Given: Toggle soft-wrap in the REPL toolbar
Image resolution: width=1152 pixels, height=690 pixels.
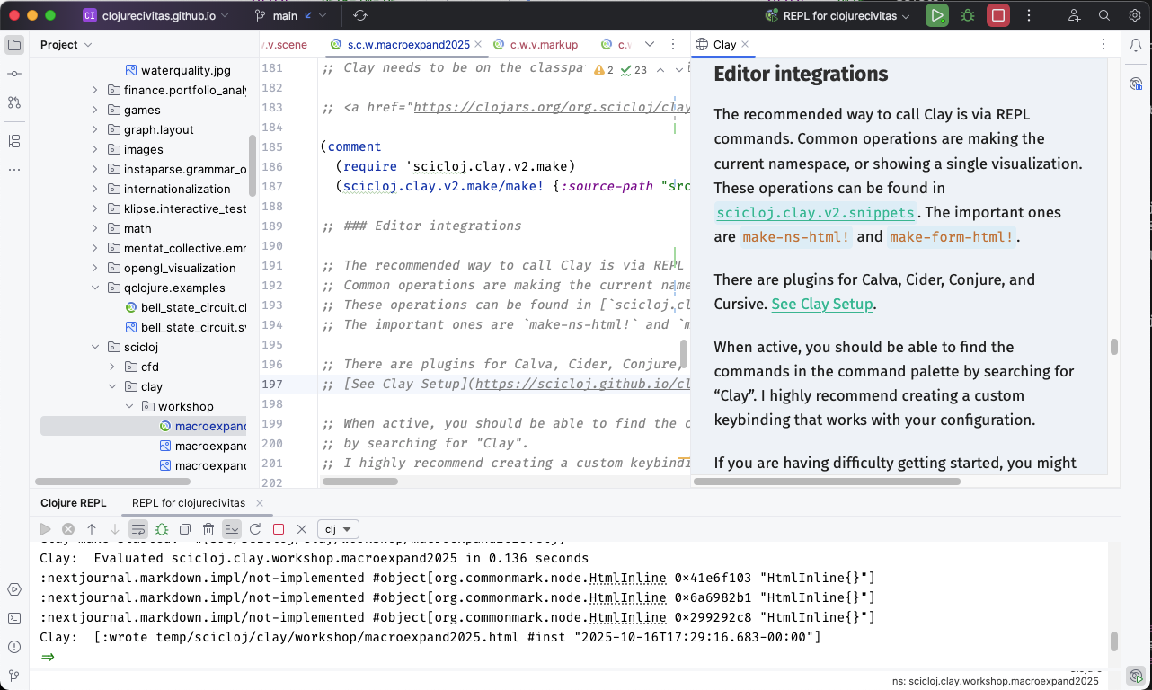Looking at the screenshot, I should point(137,529).
